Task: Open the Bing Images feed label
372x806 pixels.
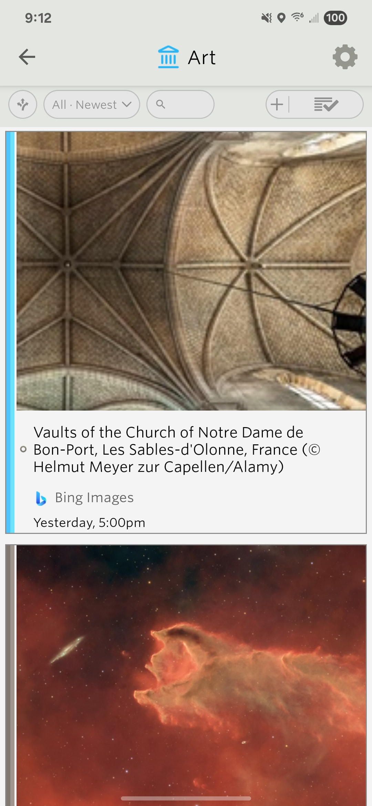Action: click(x=94, y=498)
